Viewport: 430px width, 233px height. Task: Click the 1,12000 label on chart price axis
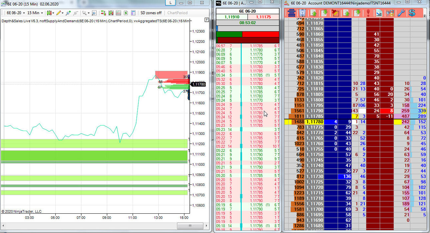(x=198, y=62)
